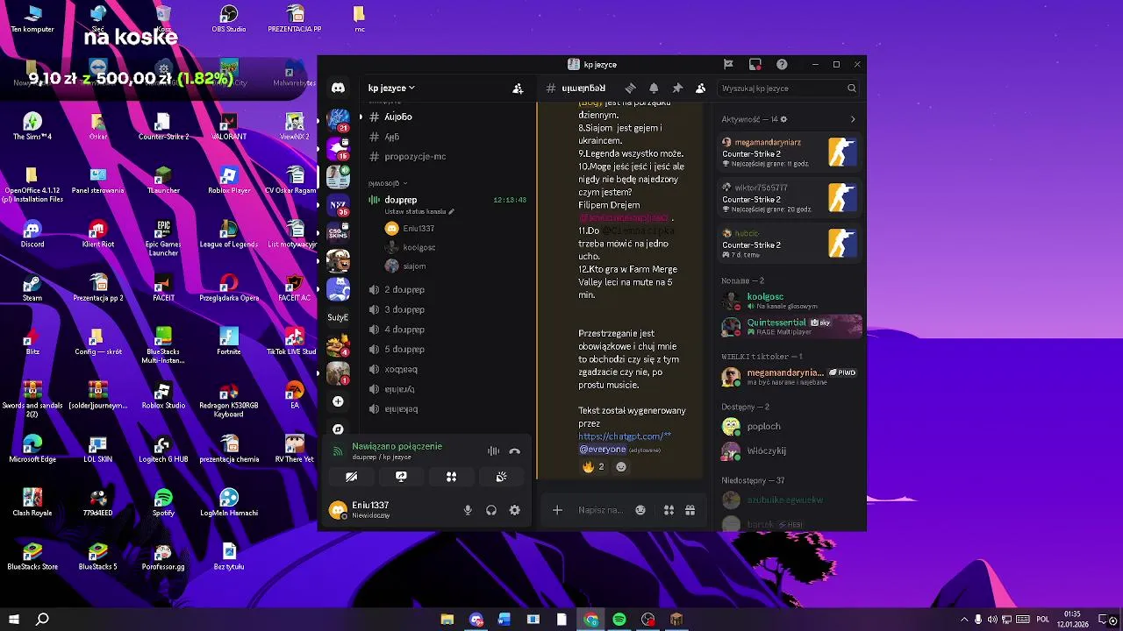Open the CSG SKINS server icon
This screenshot has height=631, width=1123.
click(338, 231)
